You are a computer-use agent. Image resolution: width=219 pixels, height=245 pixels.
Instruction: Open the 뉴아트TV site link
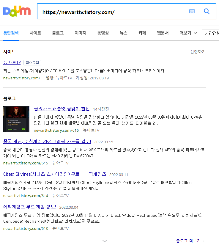click(x=12, y=62)
